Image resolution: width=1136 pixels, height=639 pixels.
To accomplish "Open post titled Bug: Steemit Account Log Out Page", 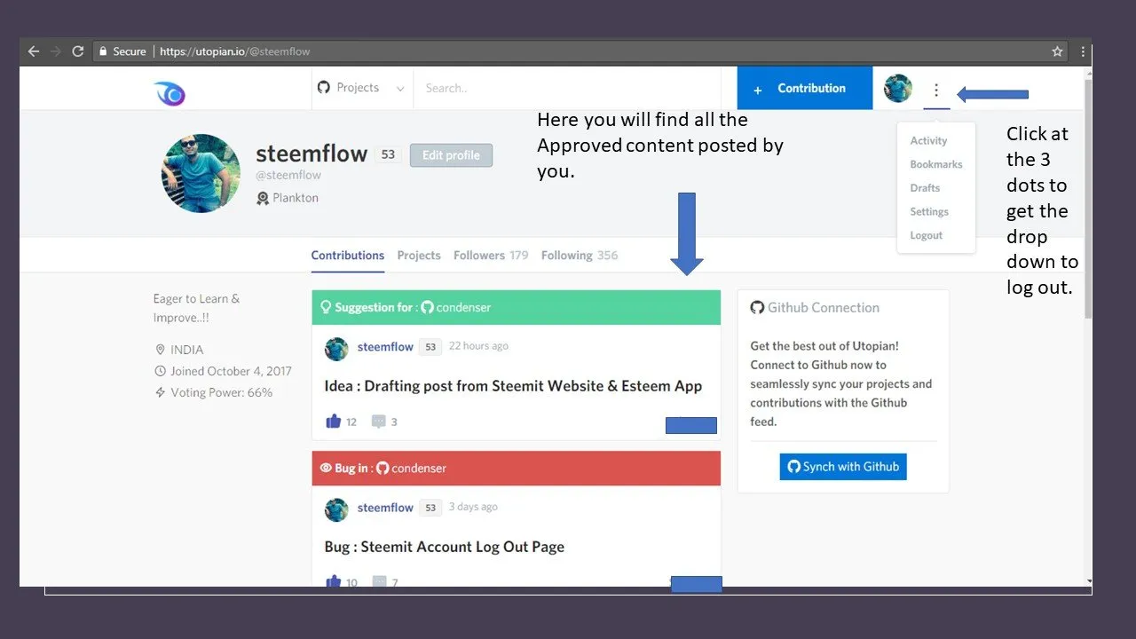I will tap(445, 547).
